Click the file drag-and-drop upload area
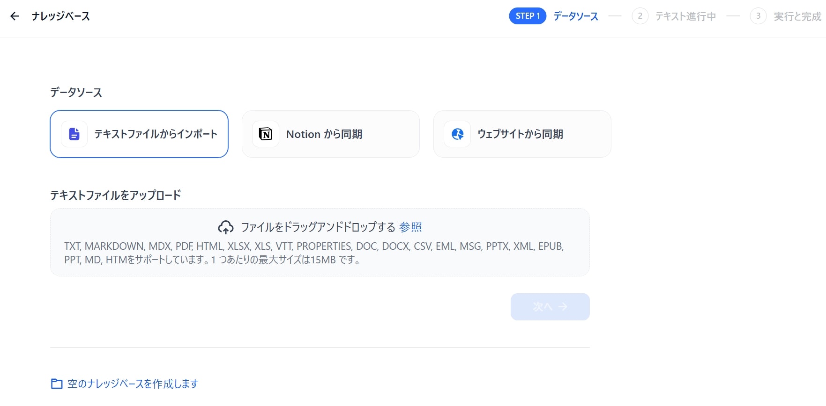826x406 pixels. [x=320, y=242]
